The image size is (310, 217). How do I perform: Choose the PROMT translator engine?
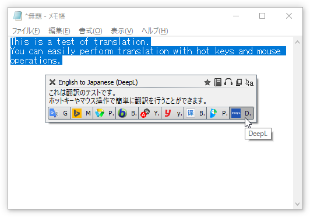[104, 113]
